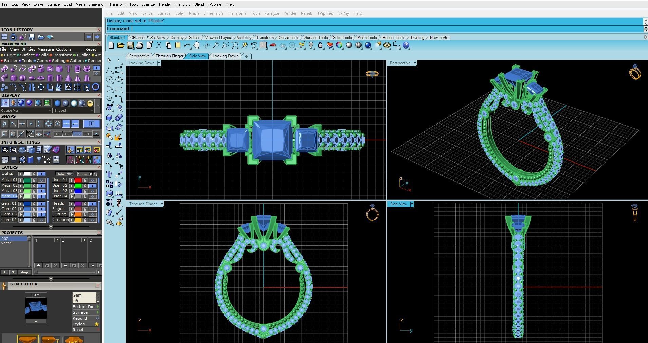The image size is (648, 343).
Task: Click the red car icon in toolbar
Action: coord(273,45)
